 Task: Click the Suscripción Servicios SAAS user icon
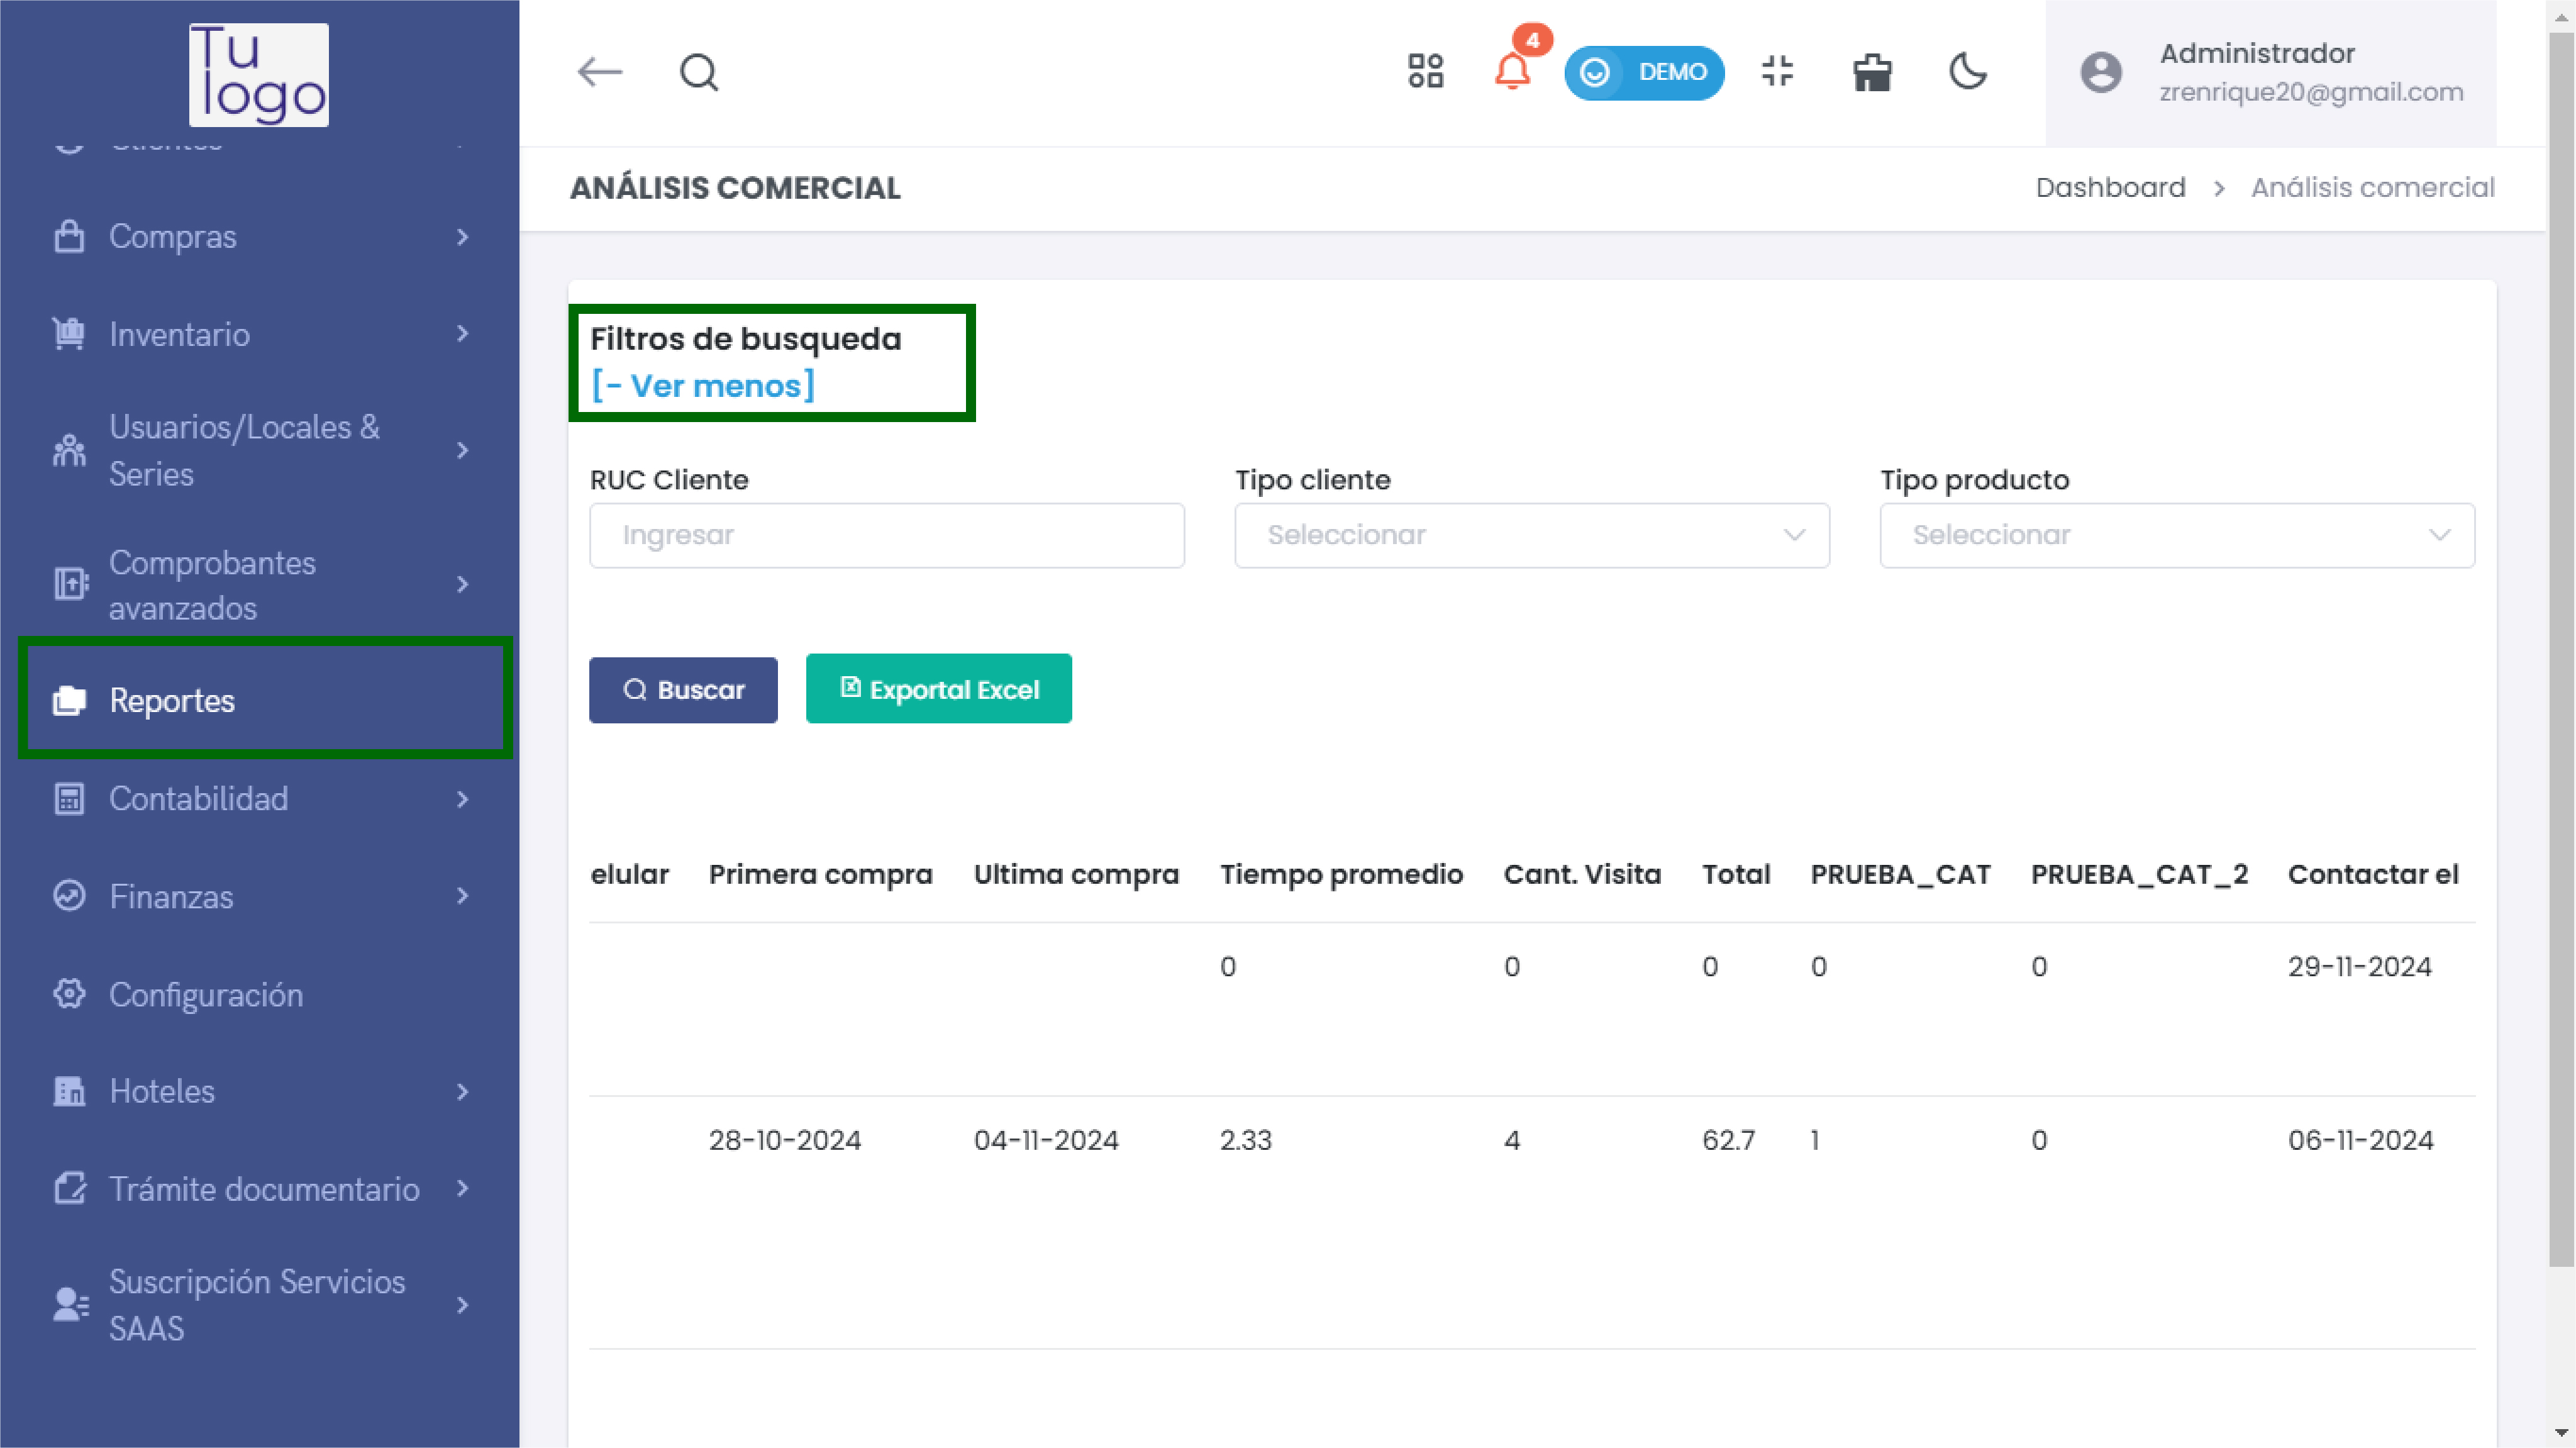coord(70,1305)
